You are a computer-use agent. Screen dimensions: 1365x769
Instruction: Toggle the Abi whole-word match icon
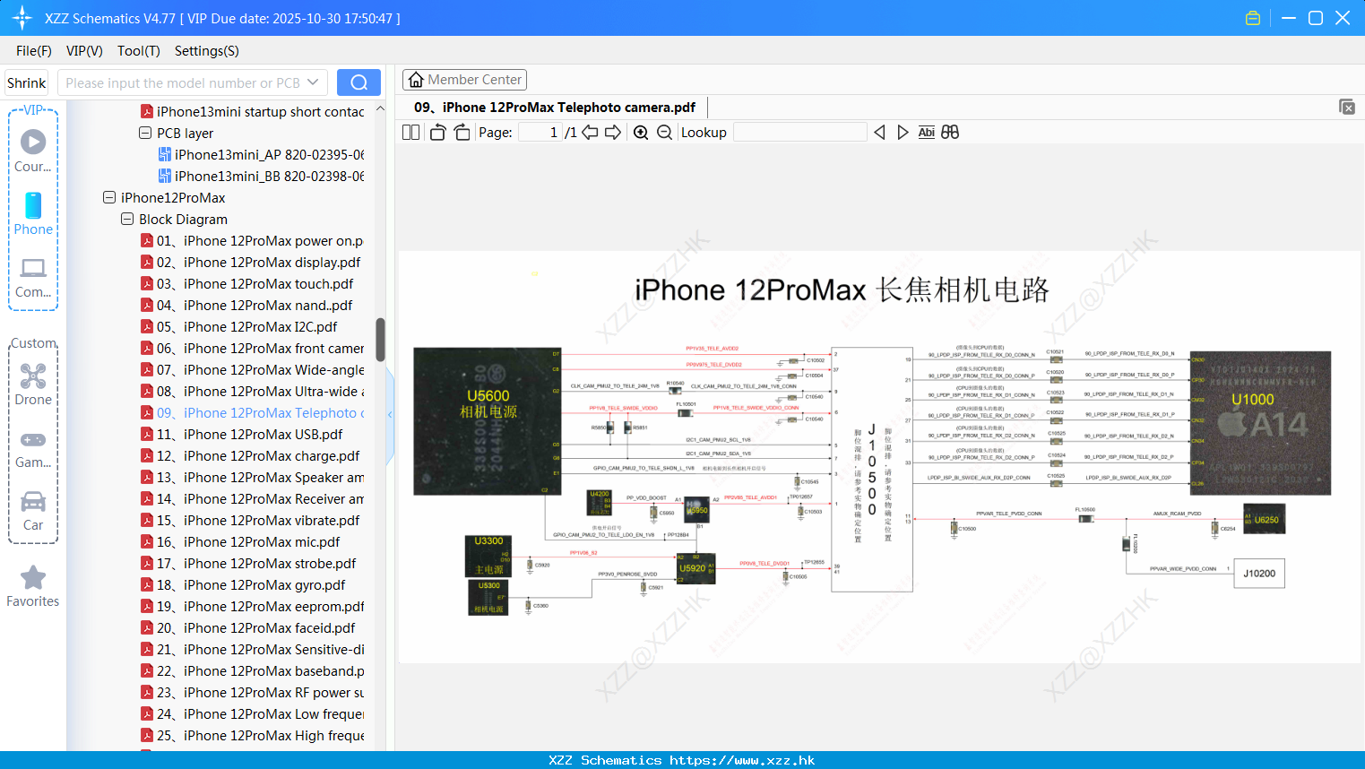[x=927, y=132]
